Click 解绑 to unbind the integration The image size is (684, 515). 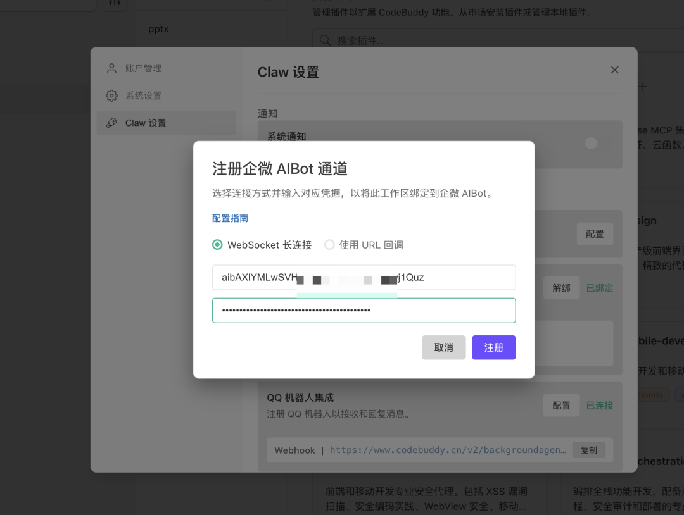coord(561,288)
